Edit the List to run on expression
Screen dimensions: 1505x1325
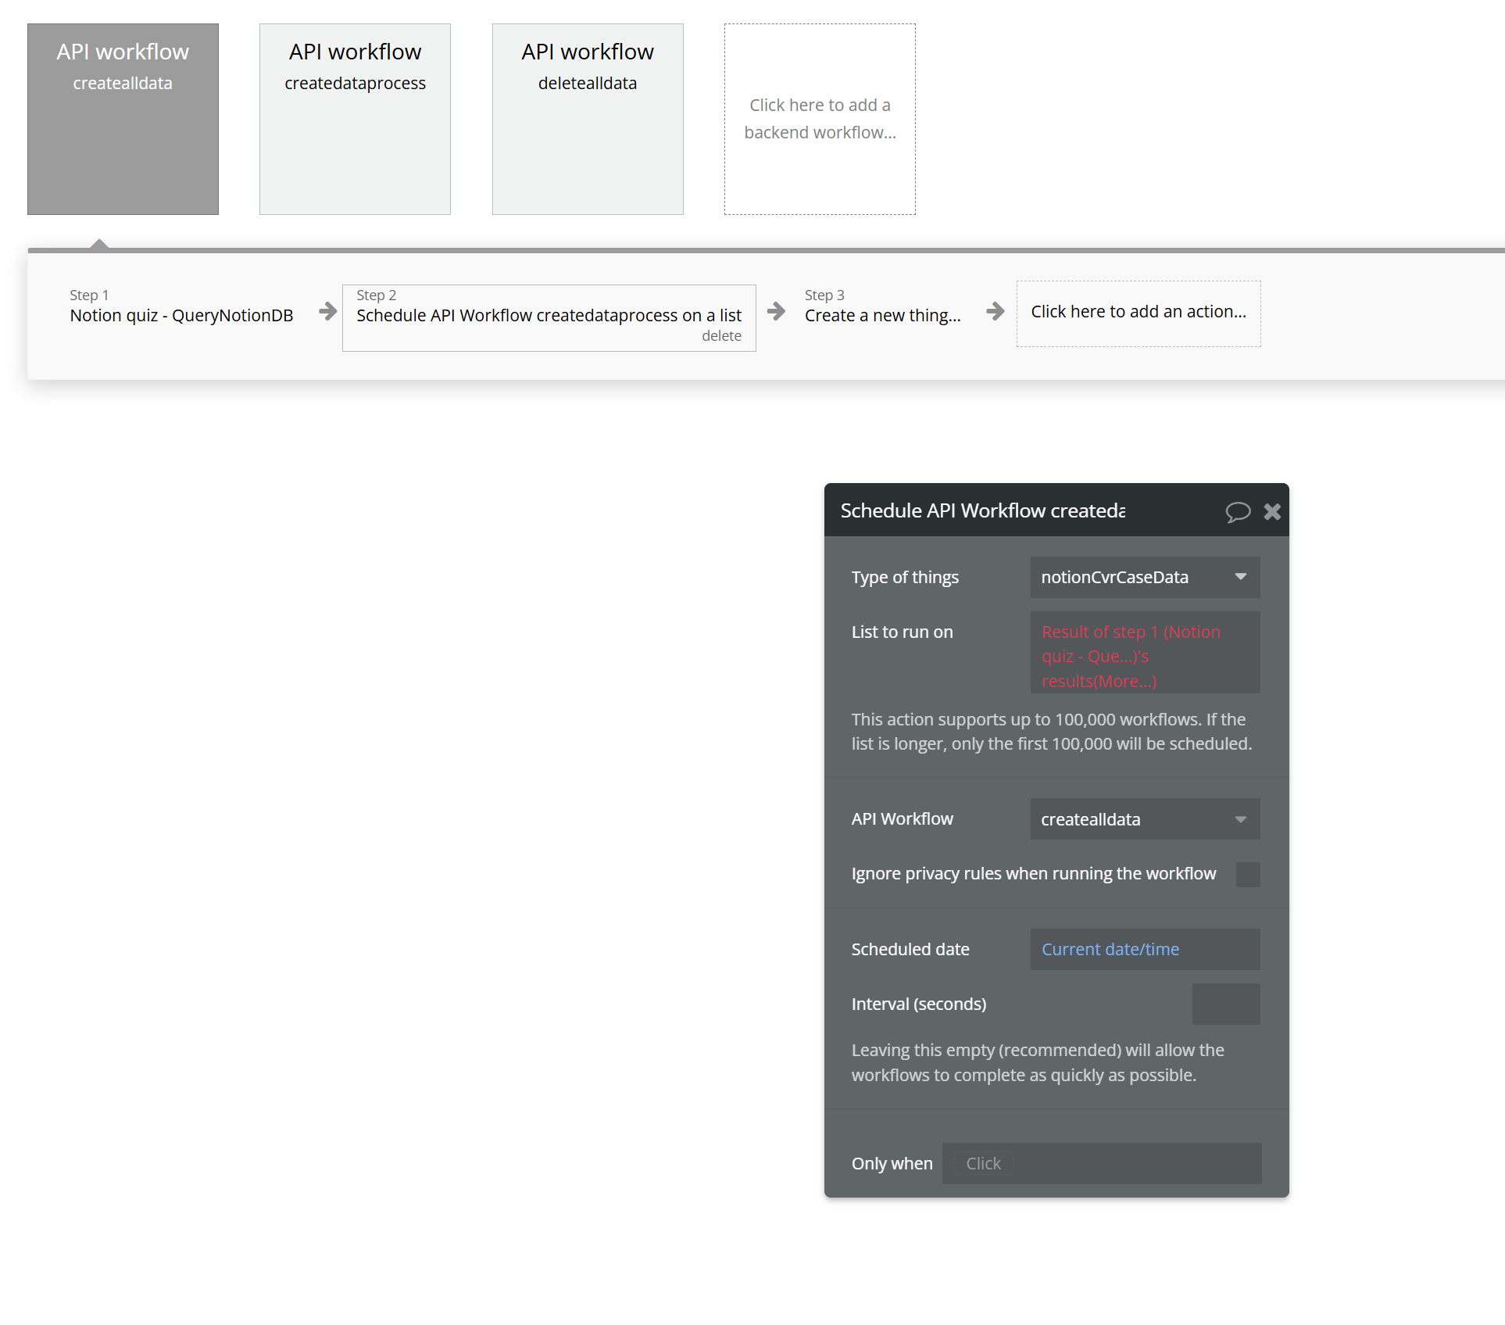point(1145,653)
